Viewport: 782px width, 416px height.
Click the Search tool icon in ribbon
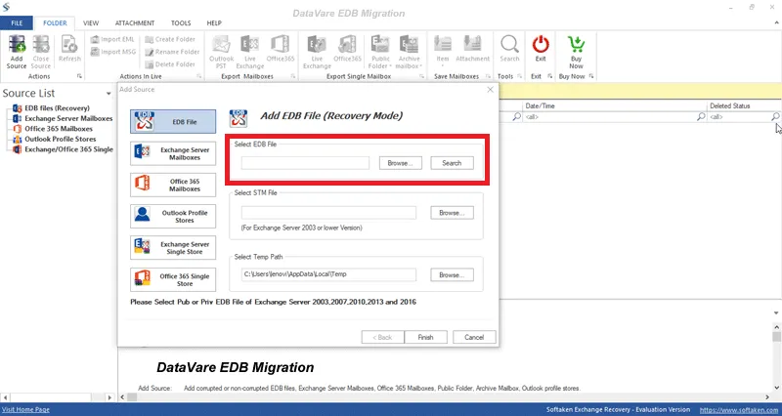click(509, 49)
